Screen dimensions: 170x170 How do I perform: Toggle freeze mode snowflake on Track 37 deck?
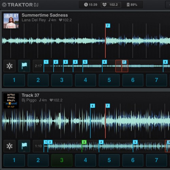(x=10, y=146)
